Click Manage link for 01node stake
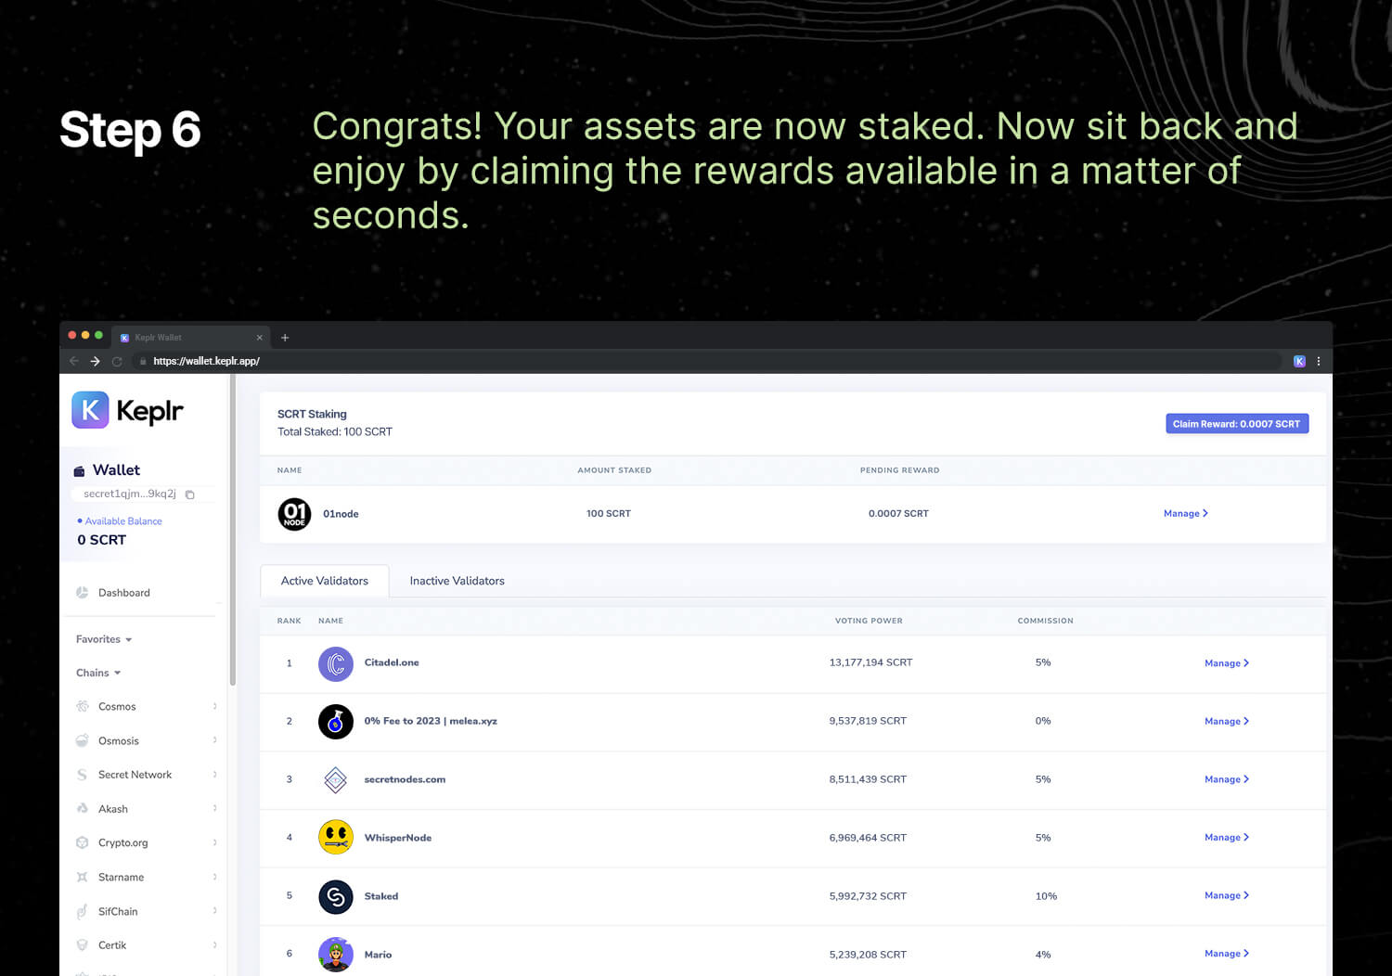The image size is (1392, 976). (x=1185, y=513)
